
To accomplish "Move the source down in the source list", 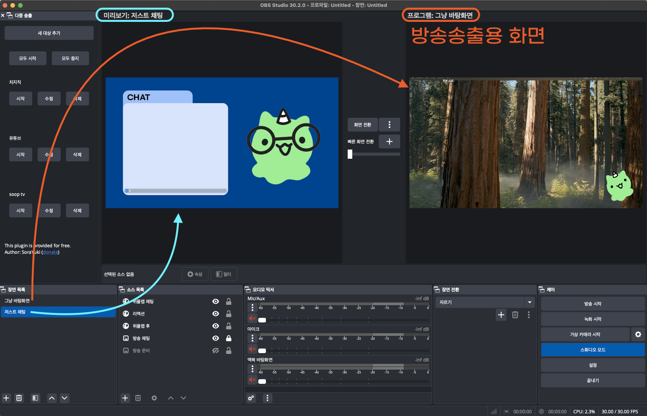I will 183,398.
